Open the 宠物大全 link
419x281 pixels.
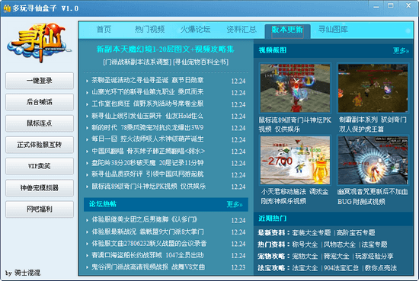click(305, 256)
